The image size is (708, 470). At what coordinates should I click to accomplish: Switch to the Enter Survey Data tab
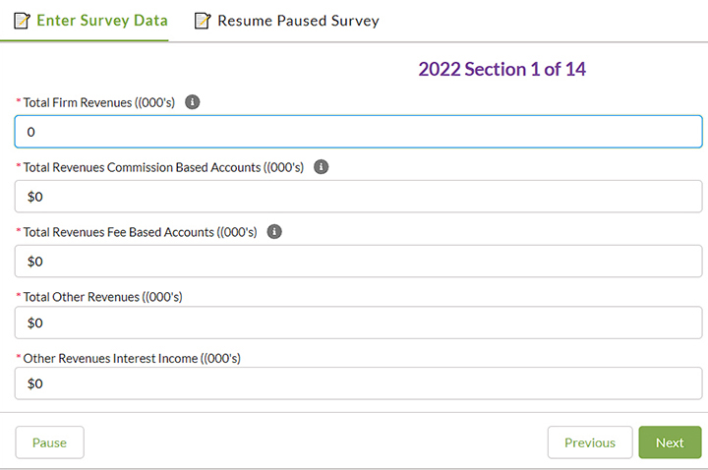(101, 21)
